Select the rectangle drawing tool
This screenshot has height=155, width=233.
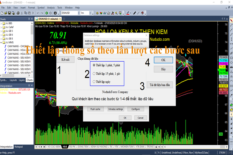(x=231, y=58)
